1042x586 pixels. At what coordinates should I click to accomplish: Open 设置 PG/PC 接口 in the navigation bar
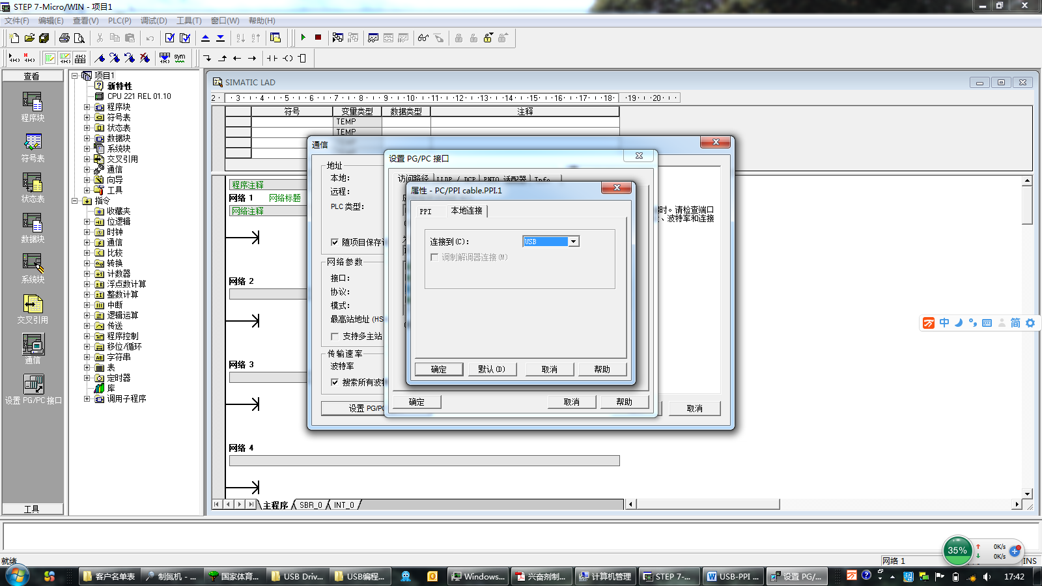[33, 389]
